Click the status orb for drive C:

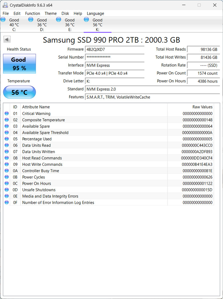pyautogui.click(x=3, y=19)
